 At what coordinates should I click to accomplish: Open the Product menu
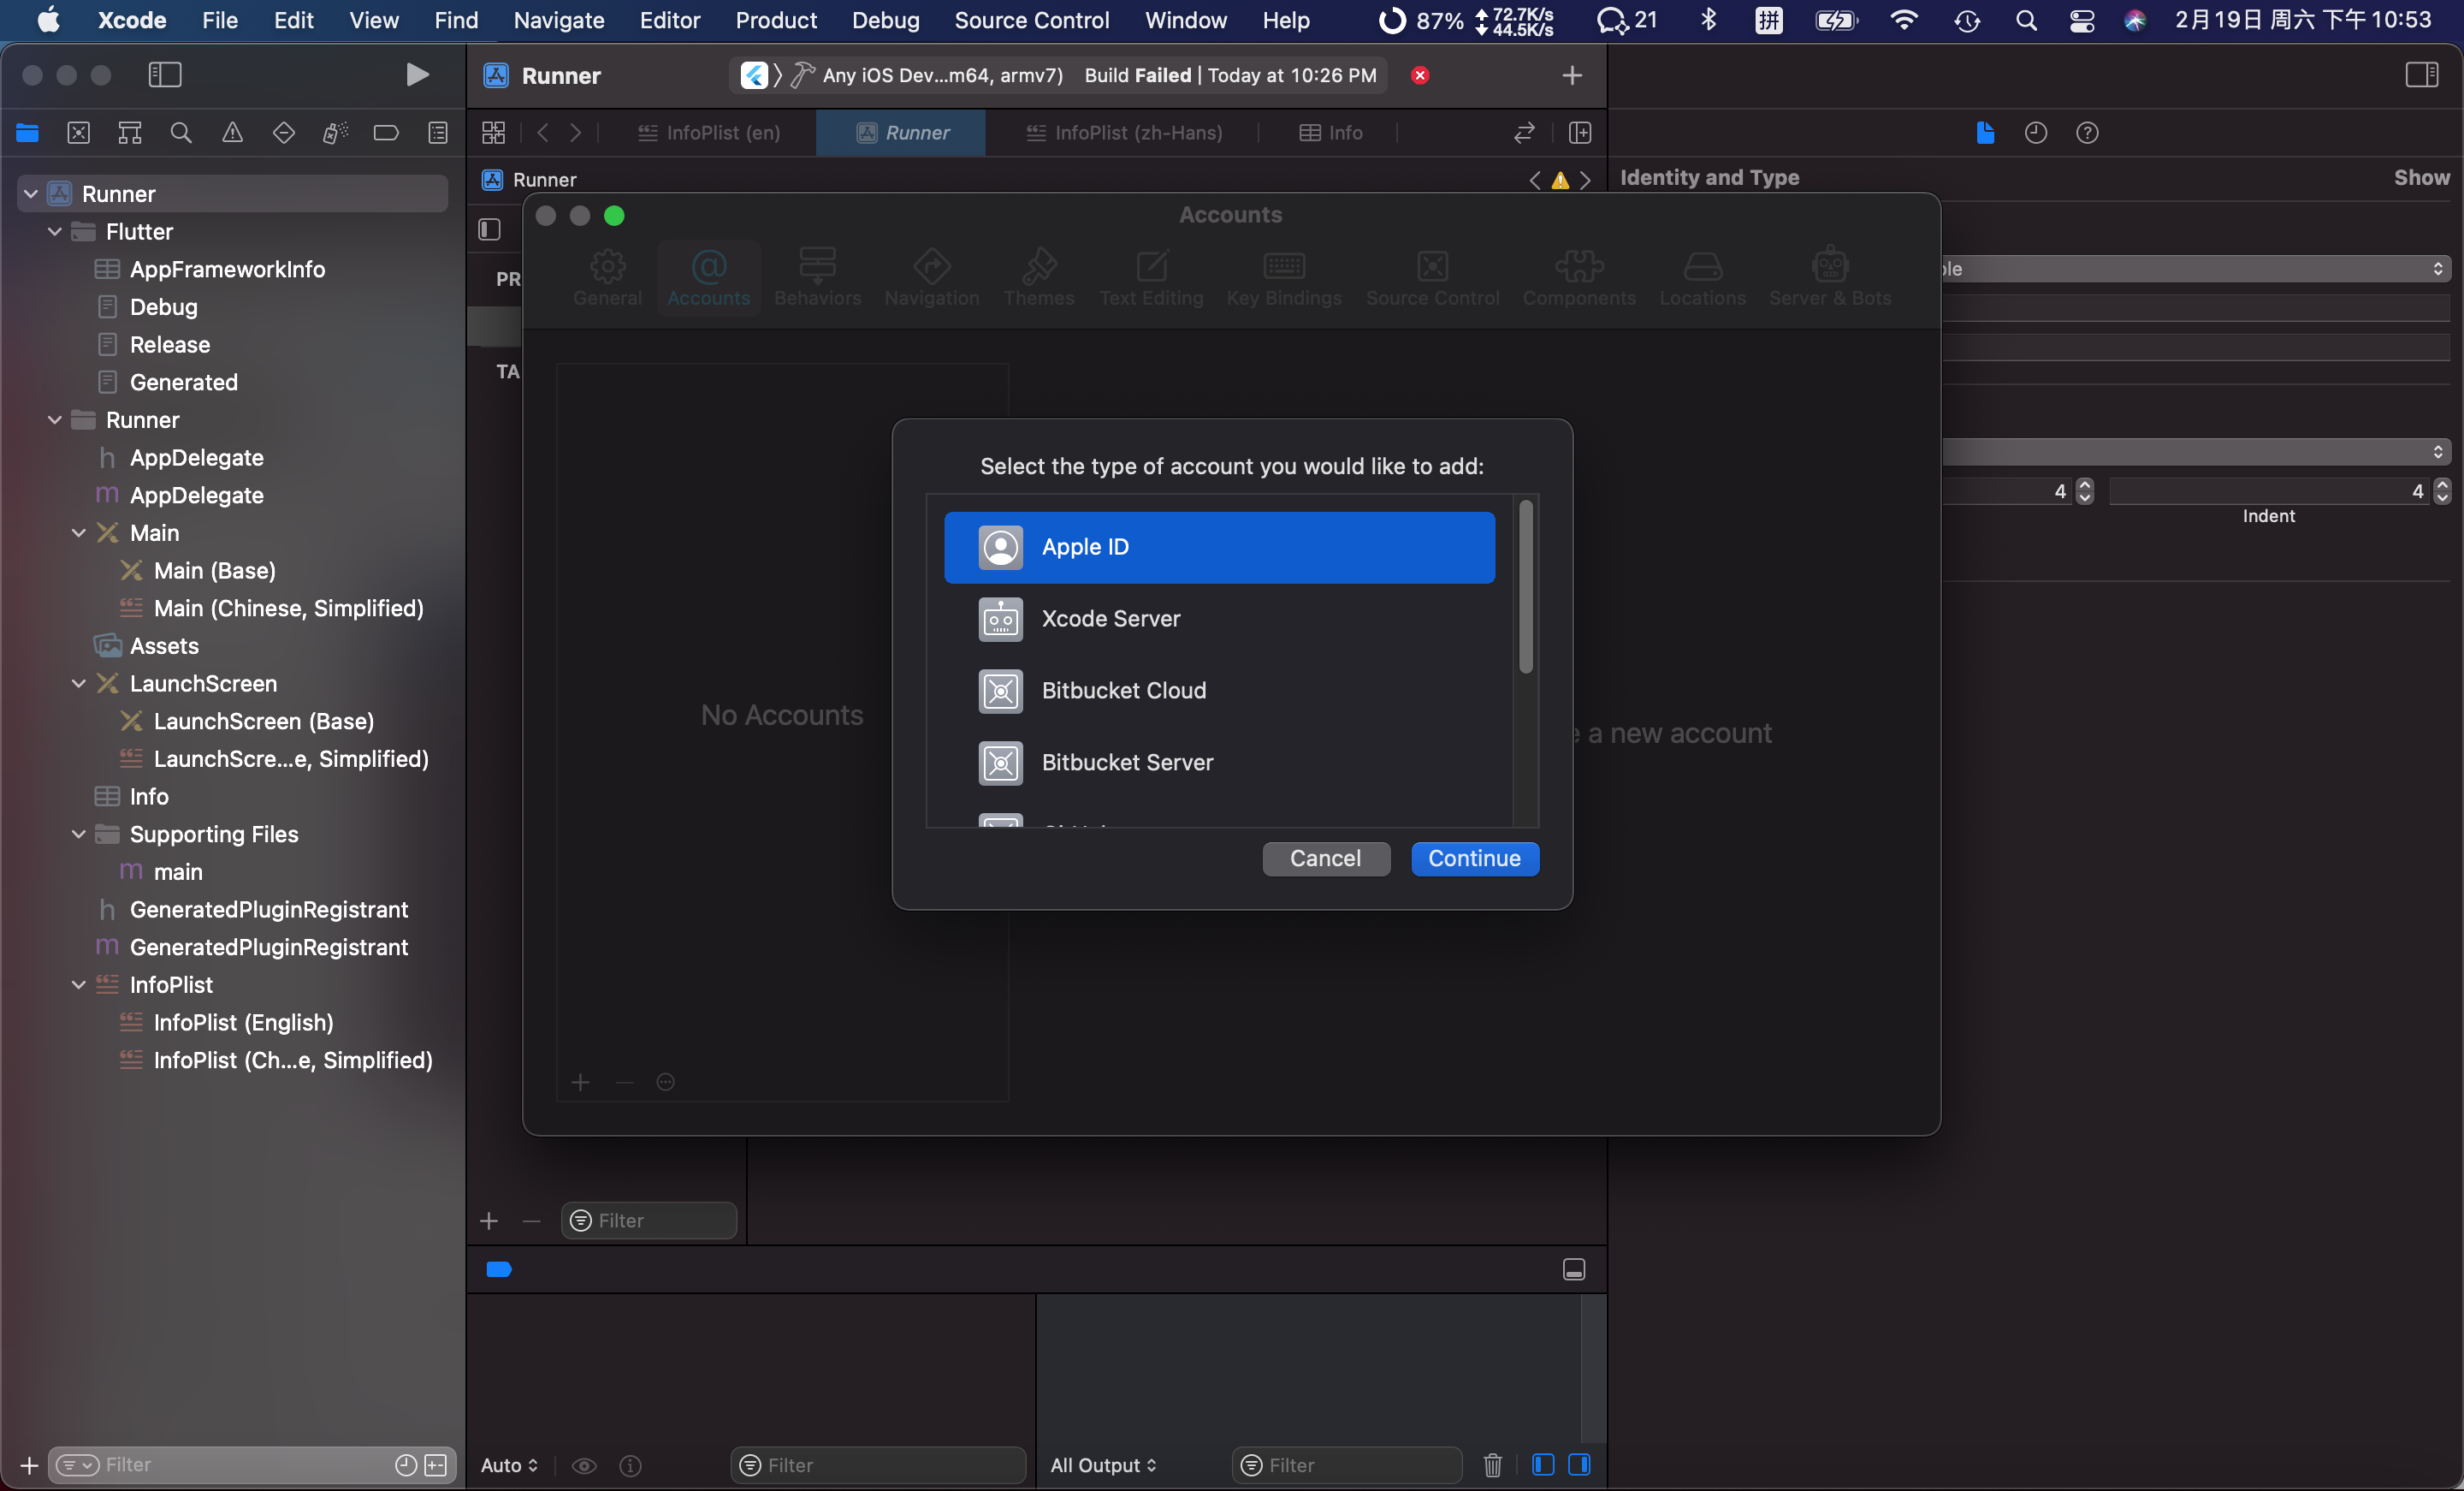776,20
